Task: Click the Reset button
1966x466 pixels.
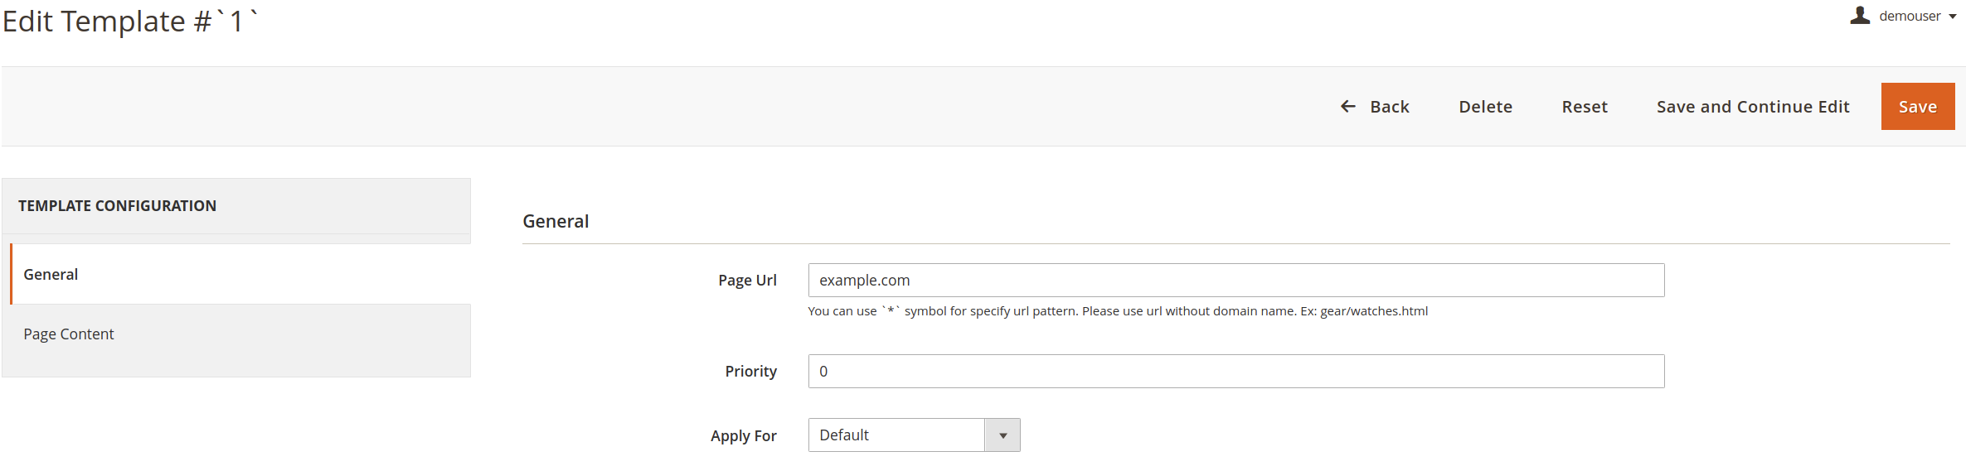Action: click(x=1585, y=106)
